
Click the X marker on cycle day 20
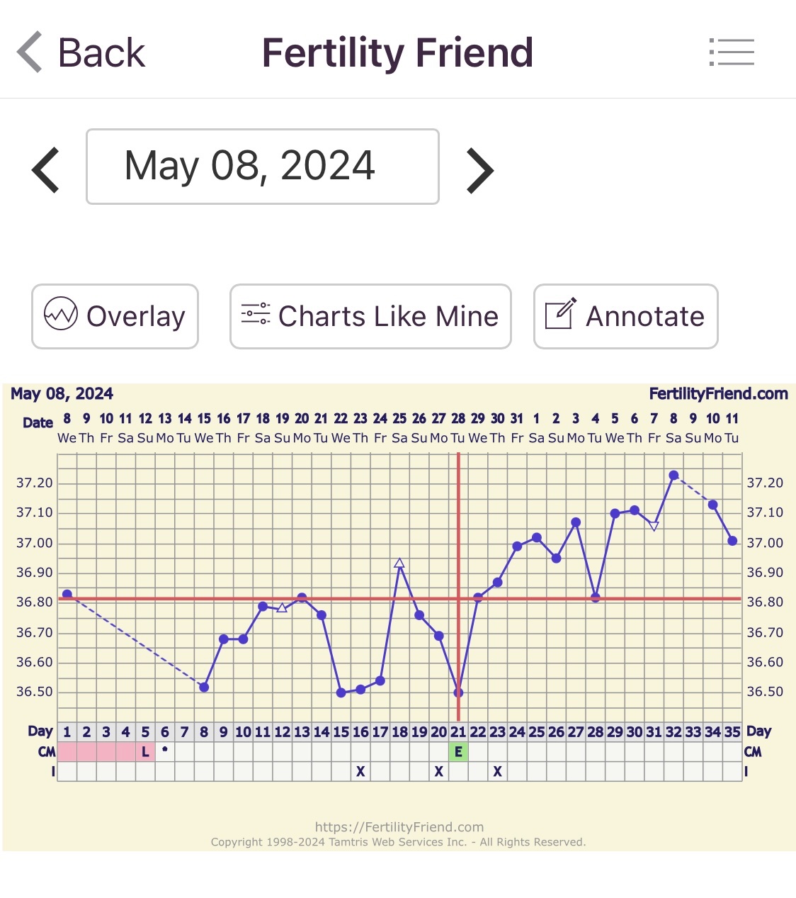439,771
